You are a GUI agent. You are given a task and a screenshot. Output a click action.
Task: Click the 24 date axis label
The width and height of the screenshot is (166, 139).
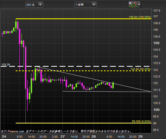pyautogui.click(x=4, y=137)
